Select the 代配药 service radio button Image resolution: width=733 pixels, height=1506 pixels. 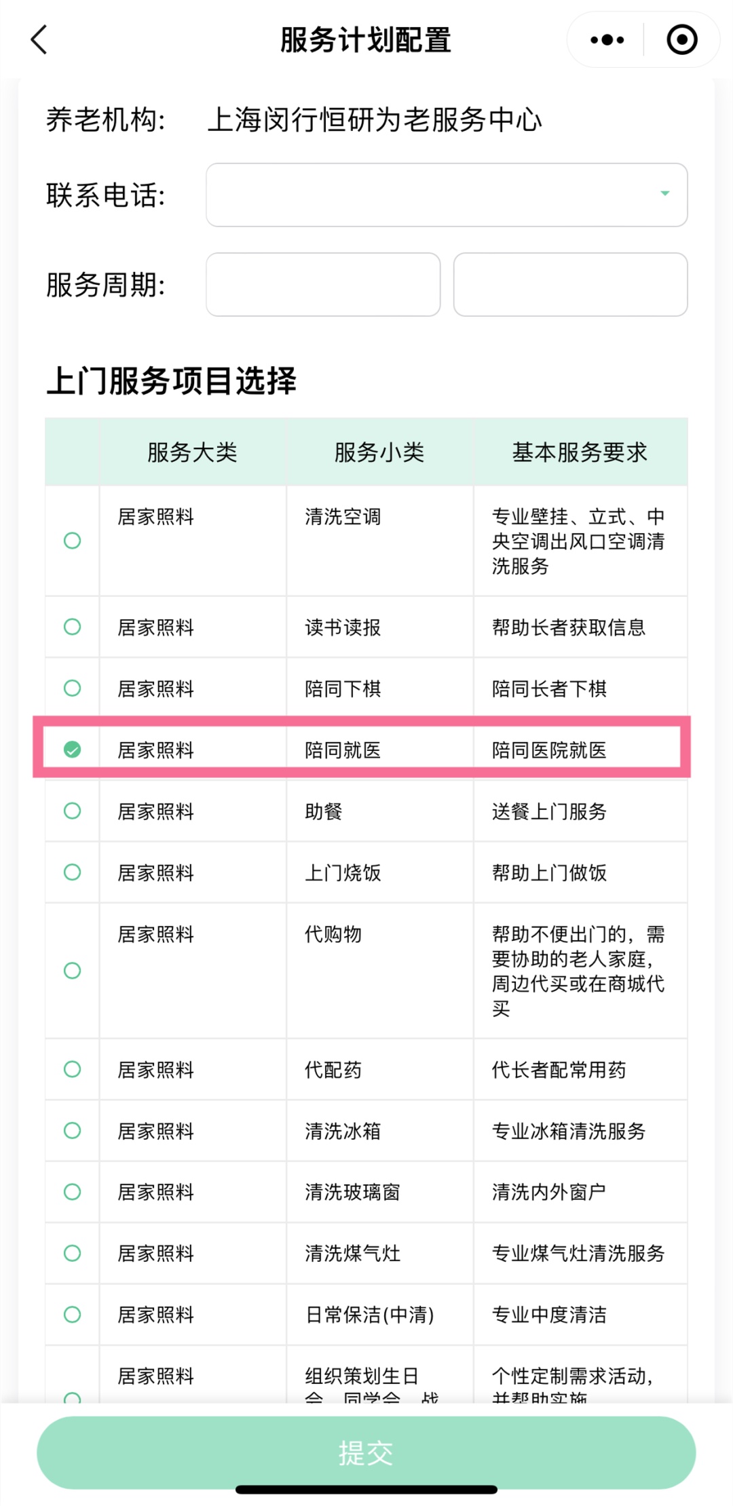[72, 1069]
